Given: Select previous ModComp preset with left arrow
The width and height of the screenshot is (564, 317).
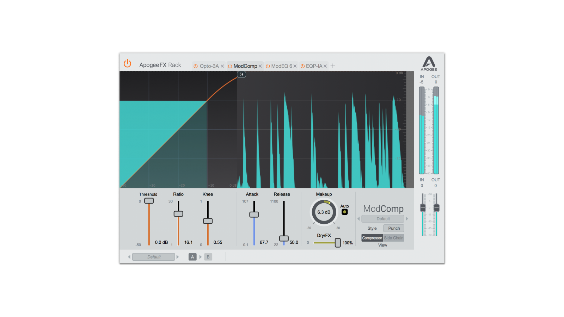Looking at the screenshot, I should coord(359,219).
